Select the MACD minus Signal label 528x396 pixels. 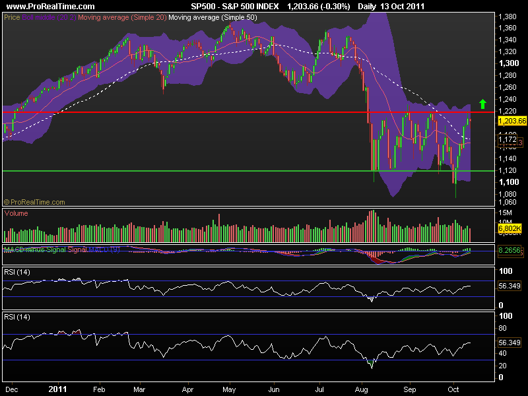(x=35, y=249)
